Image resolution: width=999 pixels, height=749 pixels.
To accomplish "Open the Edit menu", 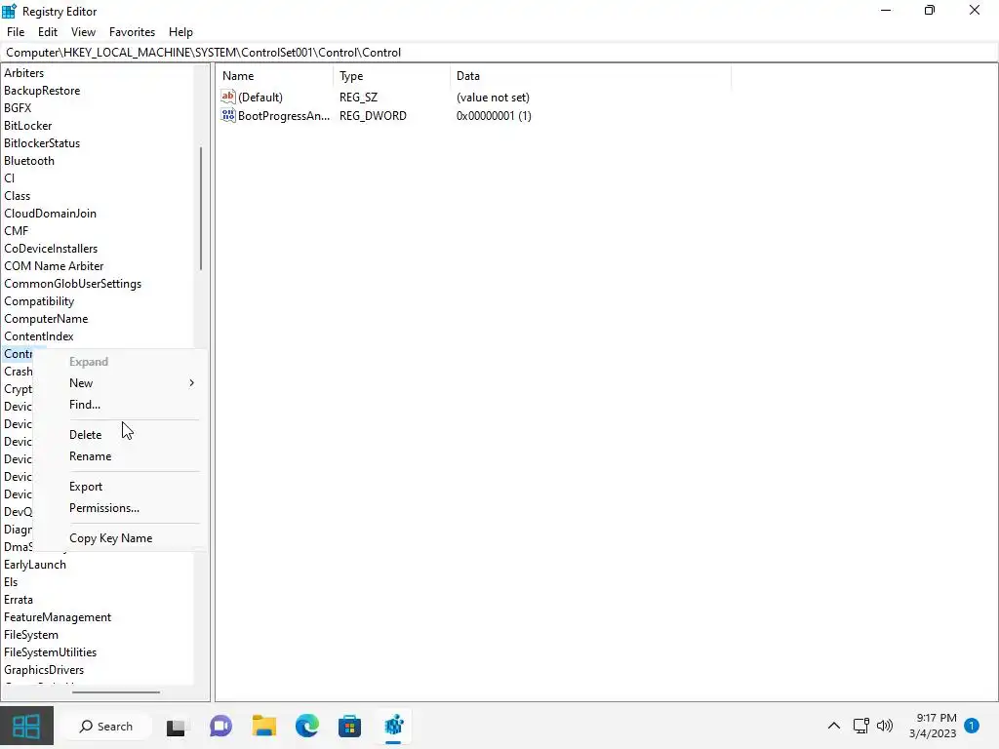I will point(48,32).
